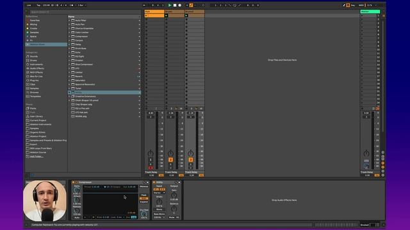Start playback with the Play button

(x=170, y=5)
